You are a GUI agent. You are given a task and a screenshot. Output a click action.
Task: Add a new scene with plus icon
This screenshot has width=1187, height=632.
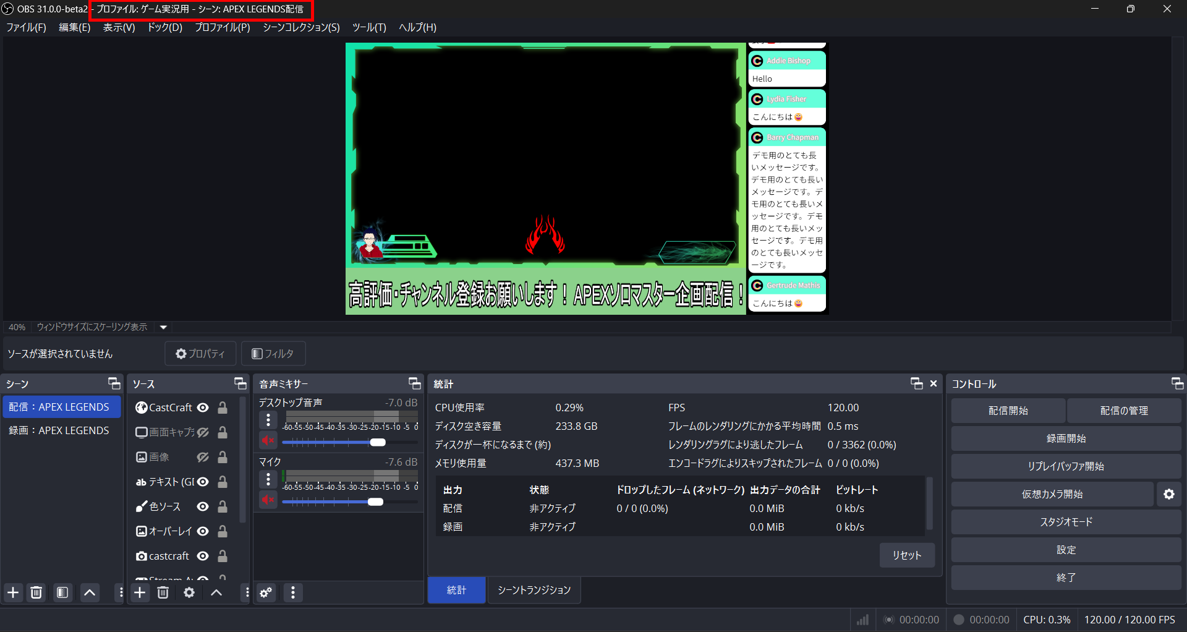coord(13,592)
